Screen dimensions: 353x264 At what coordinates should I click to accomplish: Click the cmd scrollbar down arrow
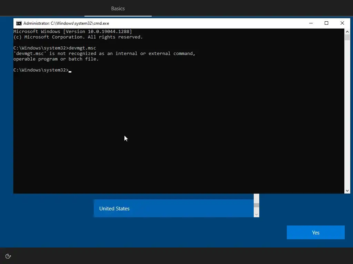click(347, 190)
